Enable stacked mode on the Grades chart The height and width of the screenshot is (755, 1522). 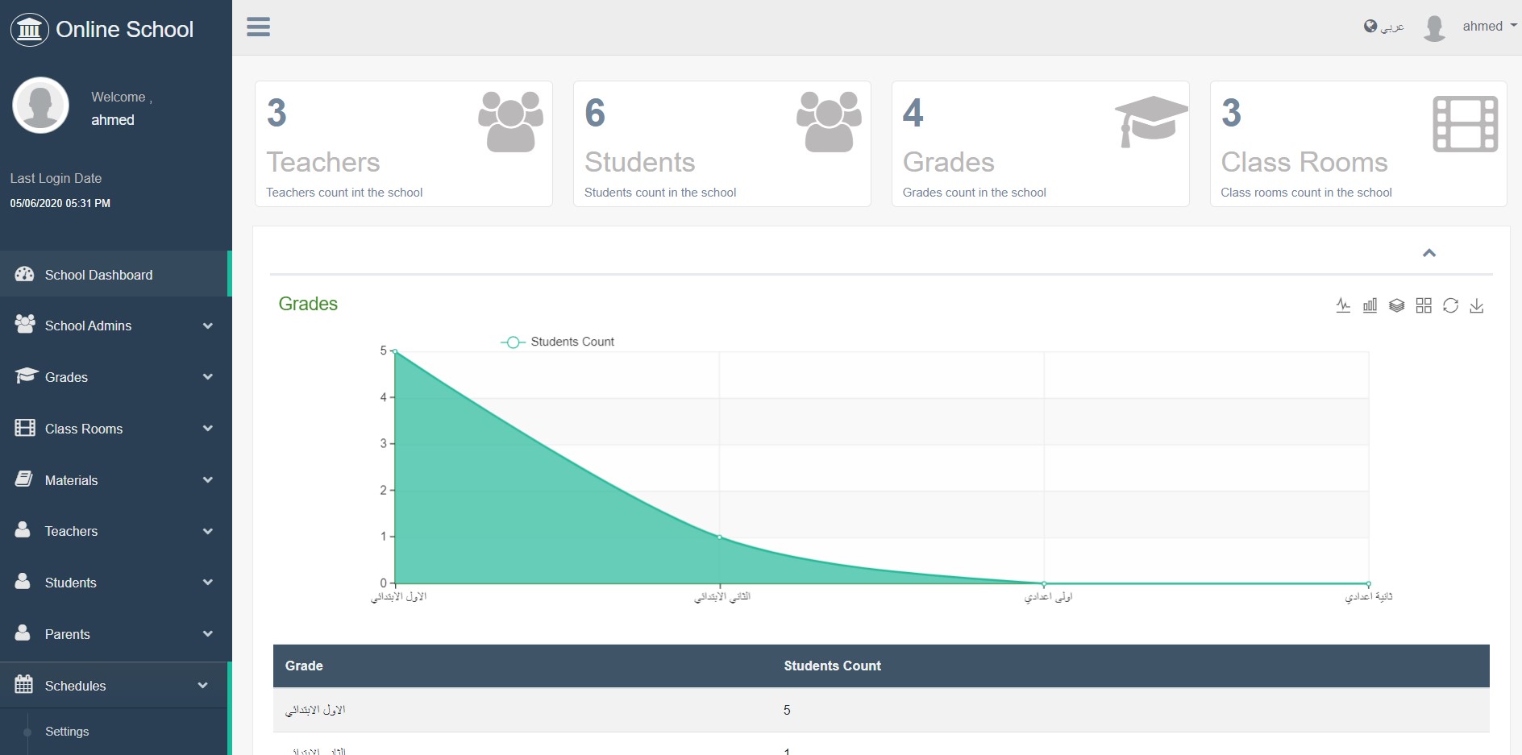pos(1397,305)
